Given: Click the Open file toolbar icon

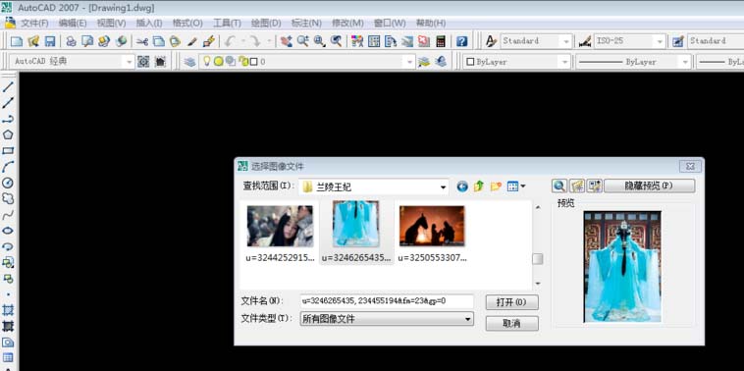Looking at the screenshot, I should click(33, 41).
